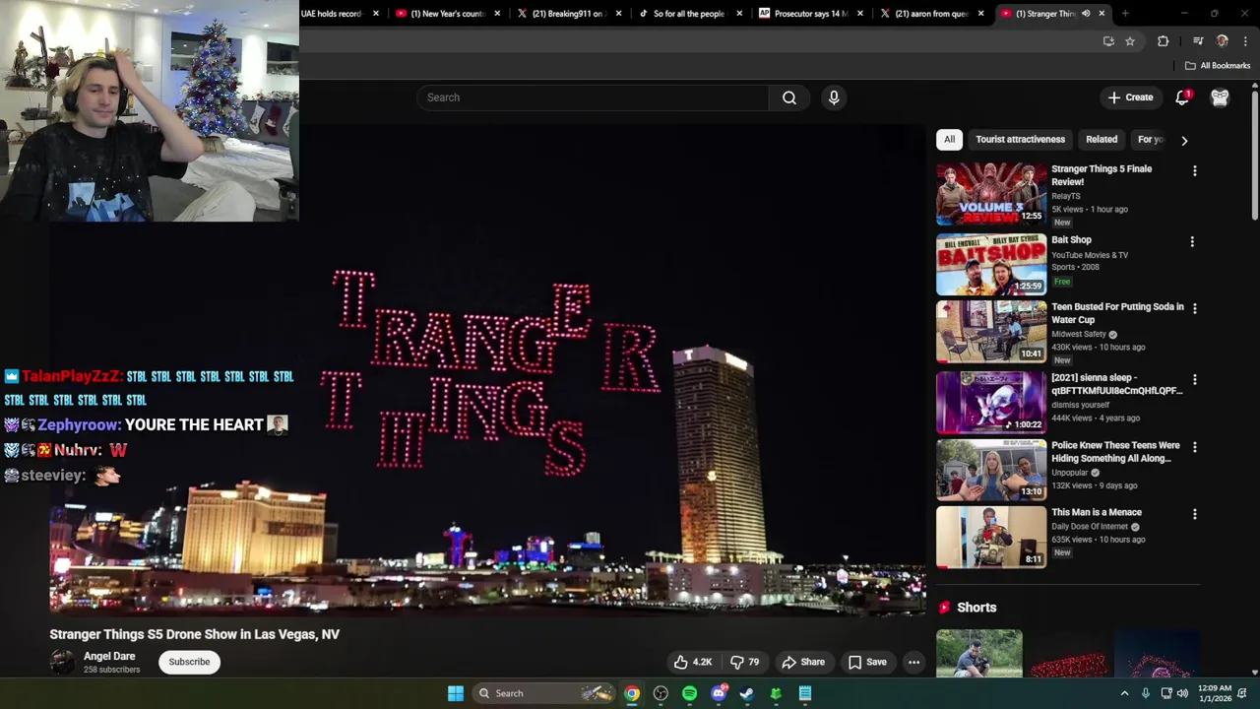This screenshot has height=709, width=1260.
Task: Click the install app icon in address bar
Action: pos(1108,41)
